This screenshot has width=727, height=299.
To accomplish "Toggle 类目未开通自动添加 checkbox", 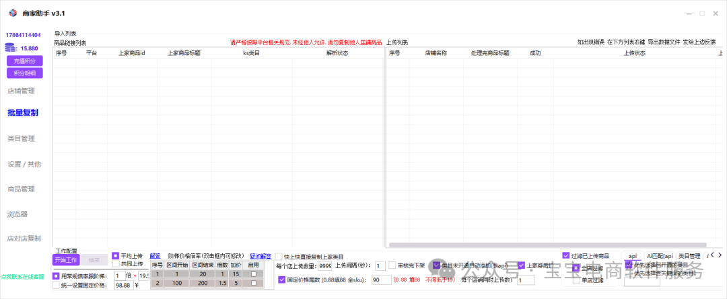I will (436, 265).
